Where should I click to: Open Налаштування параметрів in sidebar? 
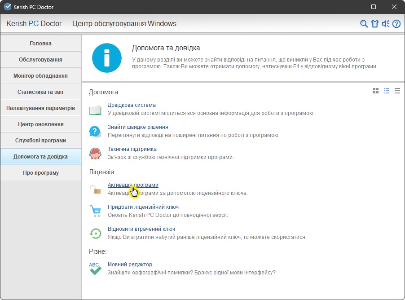tap(40, 108)
